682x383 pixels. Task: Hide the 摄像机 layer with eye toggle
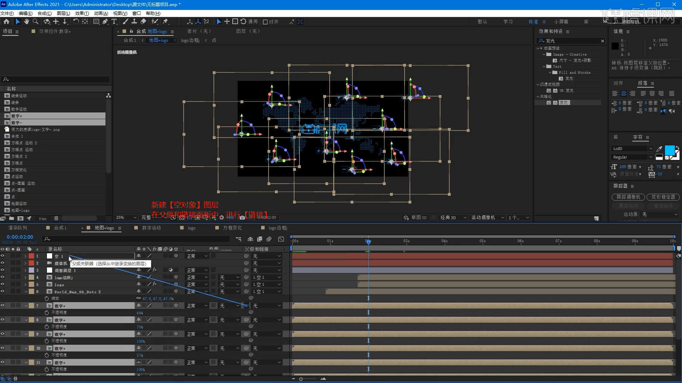2,263
